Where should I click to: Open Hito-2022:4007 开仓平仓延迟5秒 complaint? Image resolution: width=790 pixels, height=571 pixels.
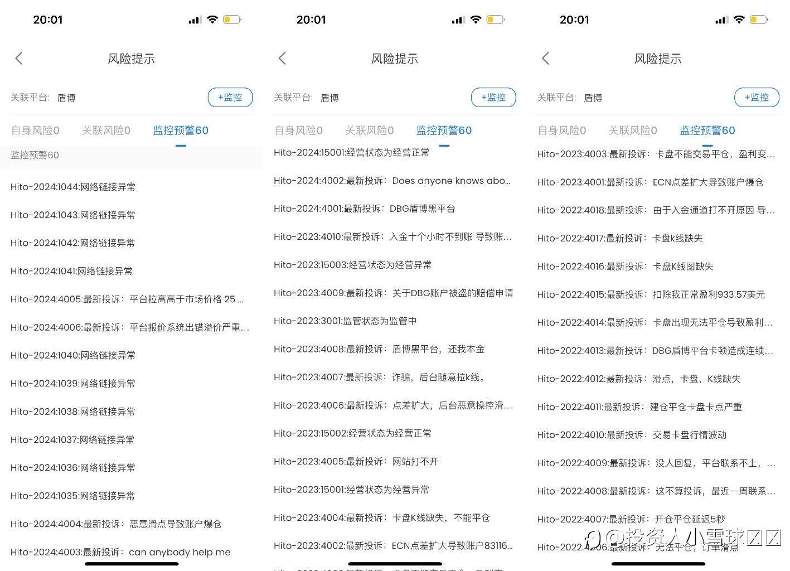631,519
